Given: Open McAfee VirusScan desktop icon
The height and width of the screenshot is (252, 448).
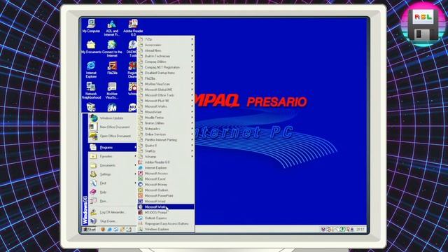Looking at the screenshot, I should point(112,90).
